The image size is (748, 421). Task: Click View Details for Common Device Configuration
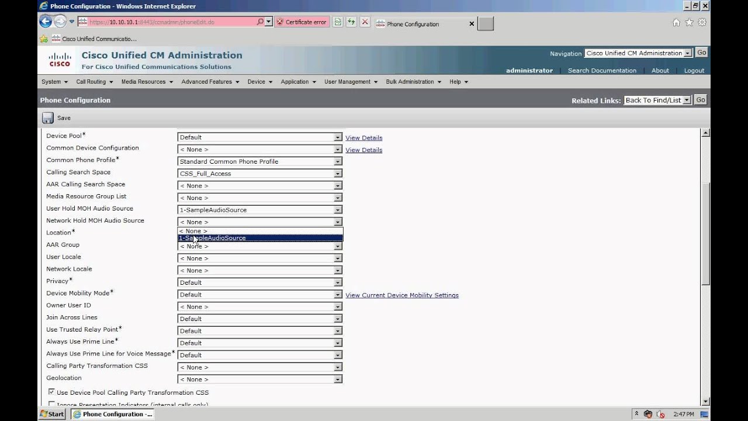point(363,150)
